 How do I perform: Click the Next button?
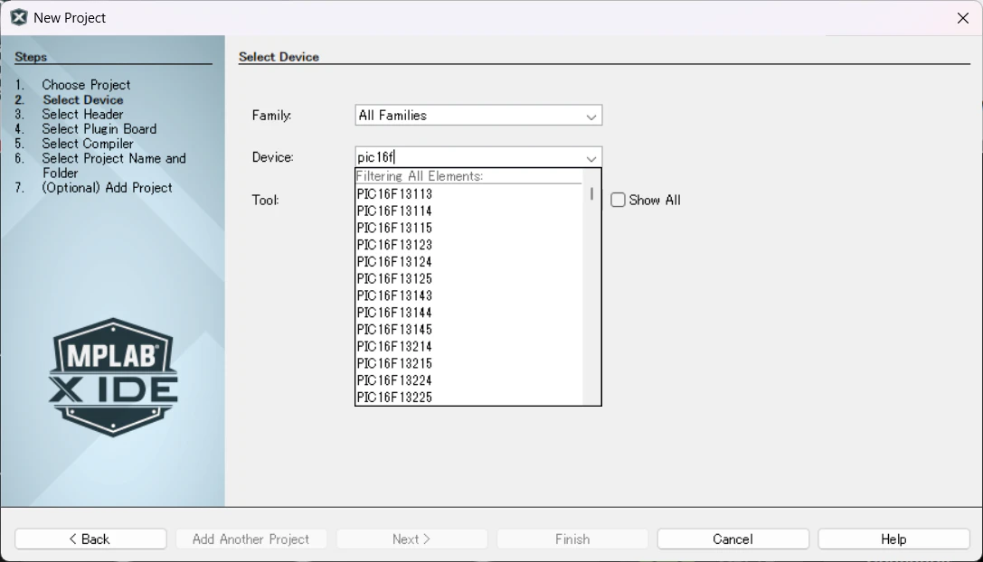click(x=411, y=539)
